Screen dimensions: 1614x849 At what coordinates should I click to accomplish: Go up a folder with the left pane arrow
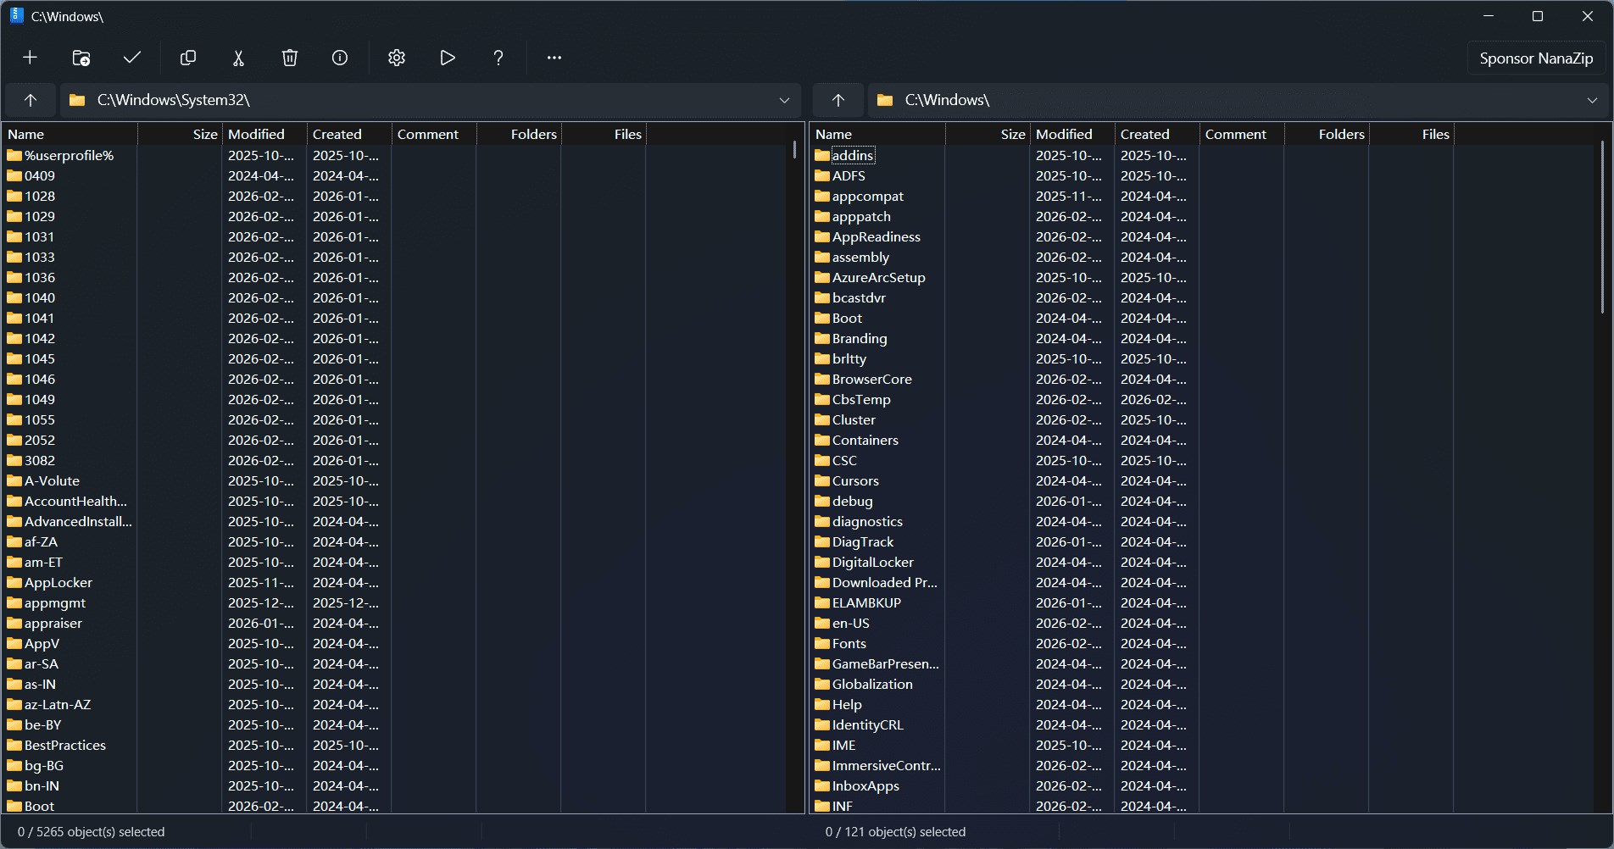[x=31, y=100]
